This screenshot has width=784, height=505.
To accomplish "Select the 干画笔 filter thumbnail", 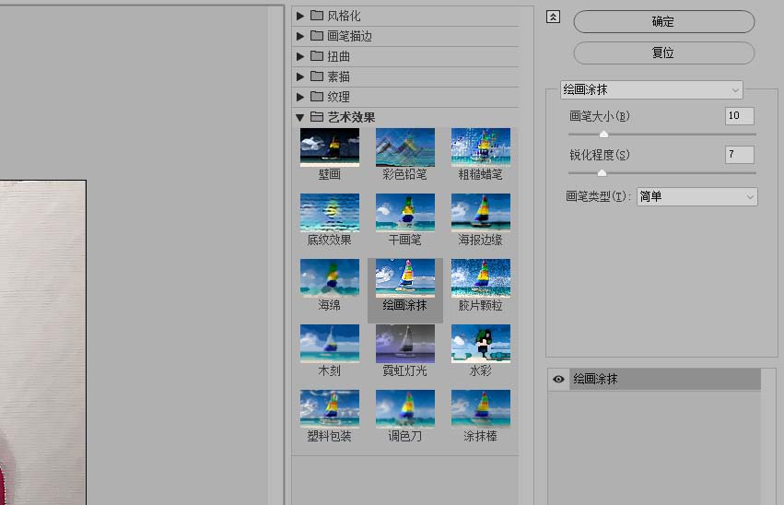I will coord(405,213).
